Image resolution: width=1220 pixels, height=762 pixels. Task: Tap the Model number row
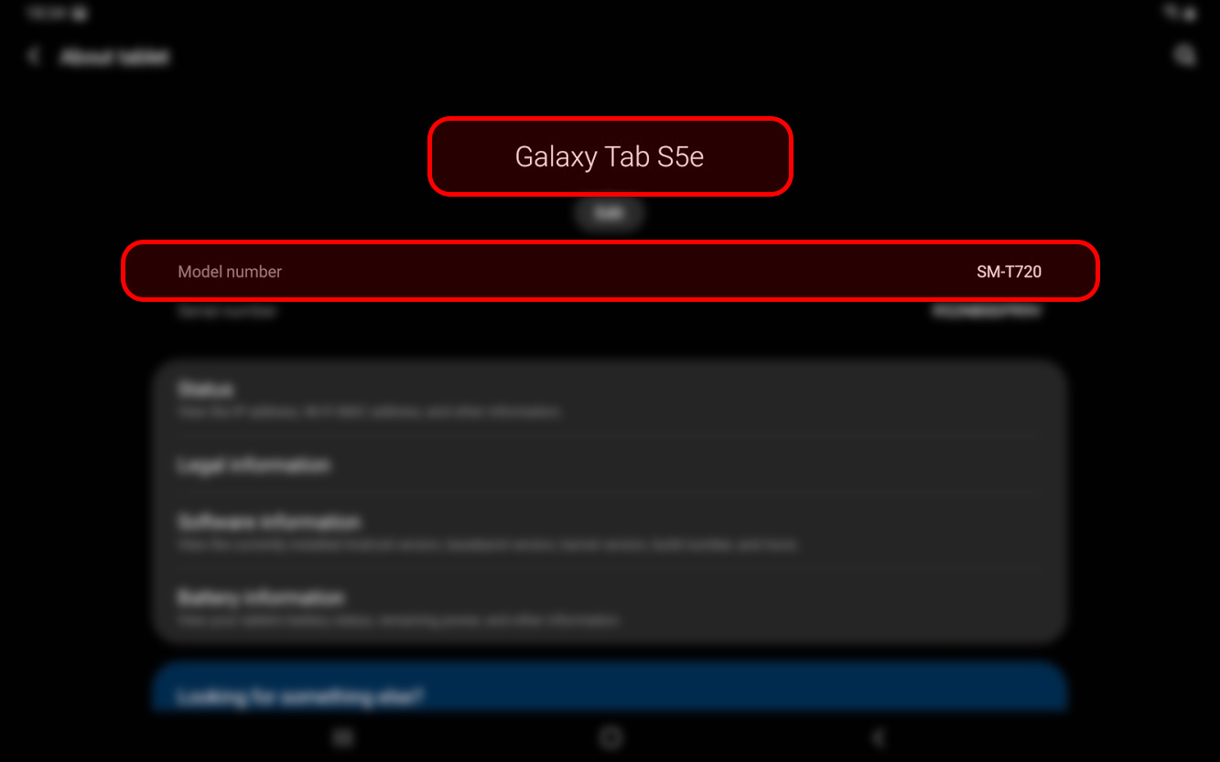(x=610, y=272)
